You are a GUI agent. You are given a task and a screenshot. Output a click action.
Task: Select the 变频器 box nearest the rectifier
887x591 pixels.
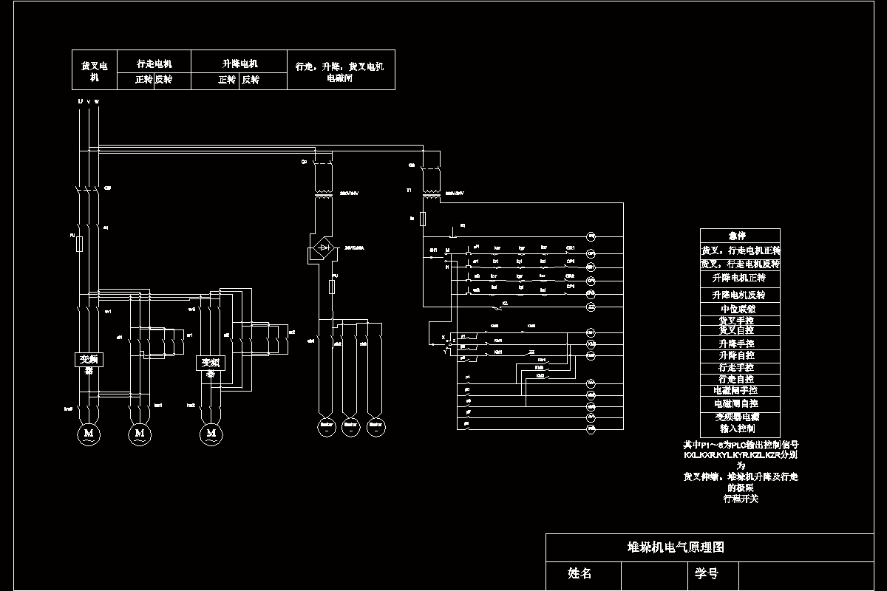click(x=211, y=363)
